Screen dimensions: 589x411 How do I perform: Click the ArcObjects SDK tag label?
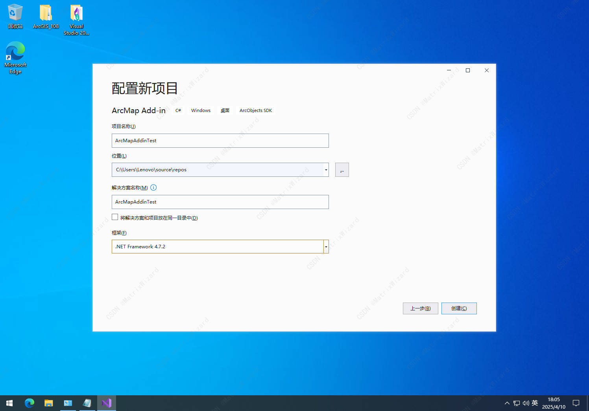pos(256,110)
